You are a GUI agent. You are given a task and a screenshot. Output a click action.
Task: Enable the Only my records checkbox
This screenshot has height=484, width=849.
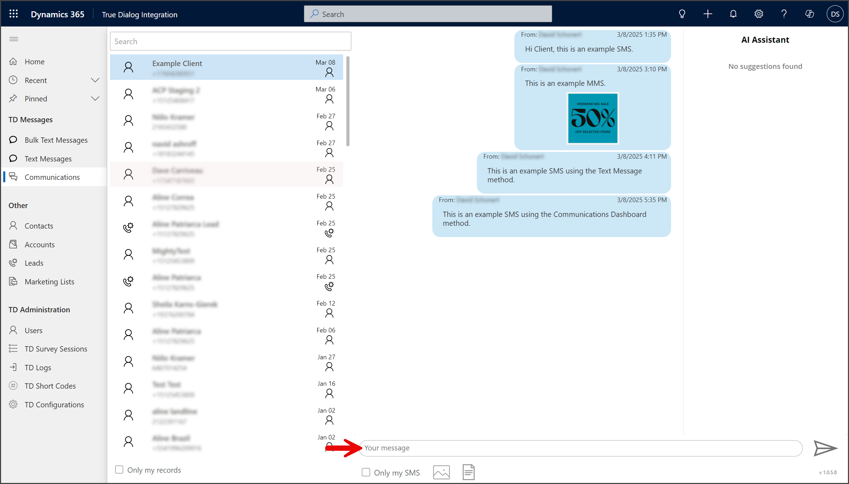point(119,470)
